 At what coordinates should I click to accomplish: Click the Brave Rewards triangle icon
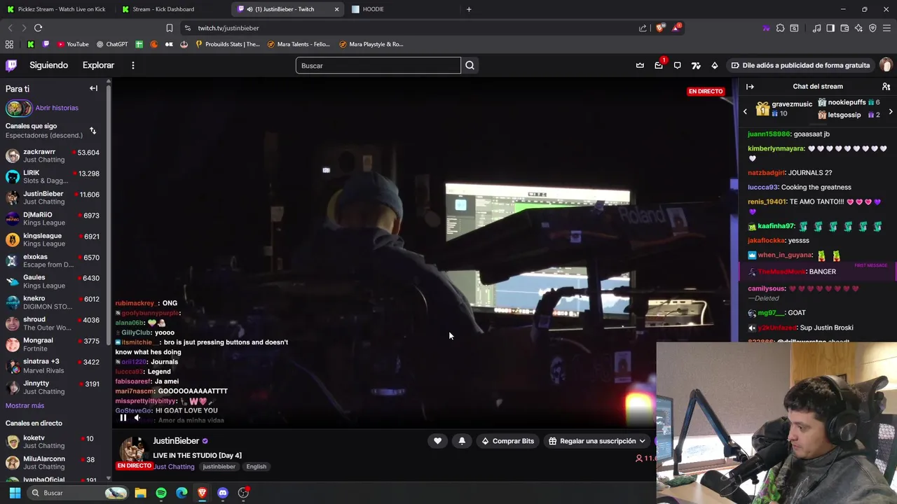[x=676, y=28]
